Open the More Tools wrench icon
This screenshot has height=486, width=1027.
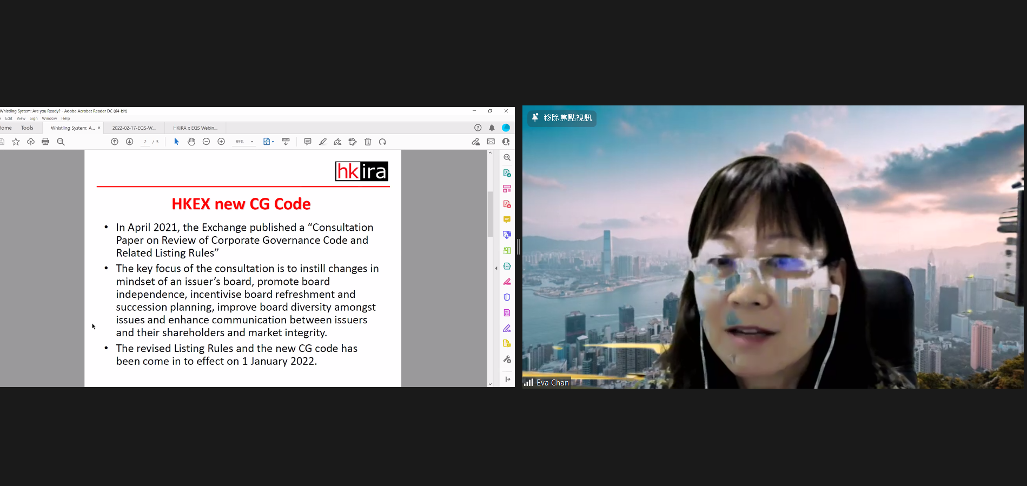[507, 359]
